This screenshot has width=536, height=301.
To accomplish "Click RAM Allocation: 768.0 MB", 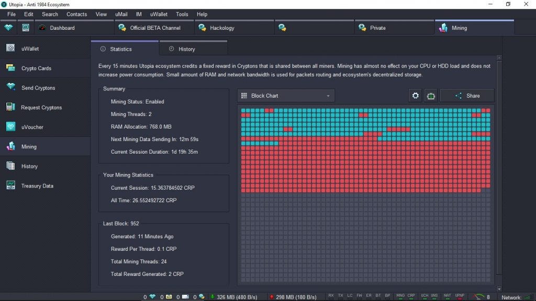I will pyautogui.click(x=141, y=126).
